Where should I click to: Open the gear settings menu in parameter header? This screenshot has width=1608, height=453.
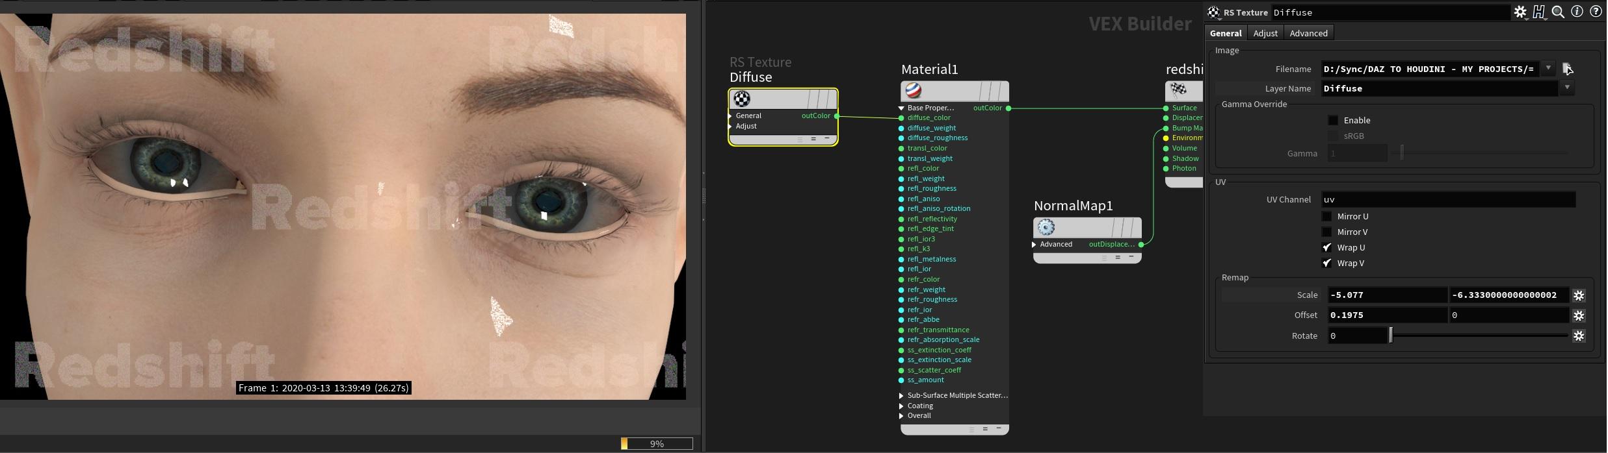pyautogui.click(x=1520, y=12)
